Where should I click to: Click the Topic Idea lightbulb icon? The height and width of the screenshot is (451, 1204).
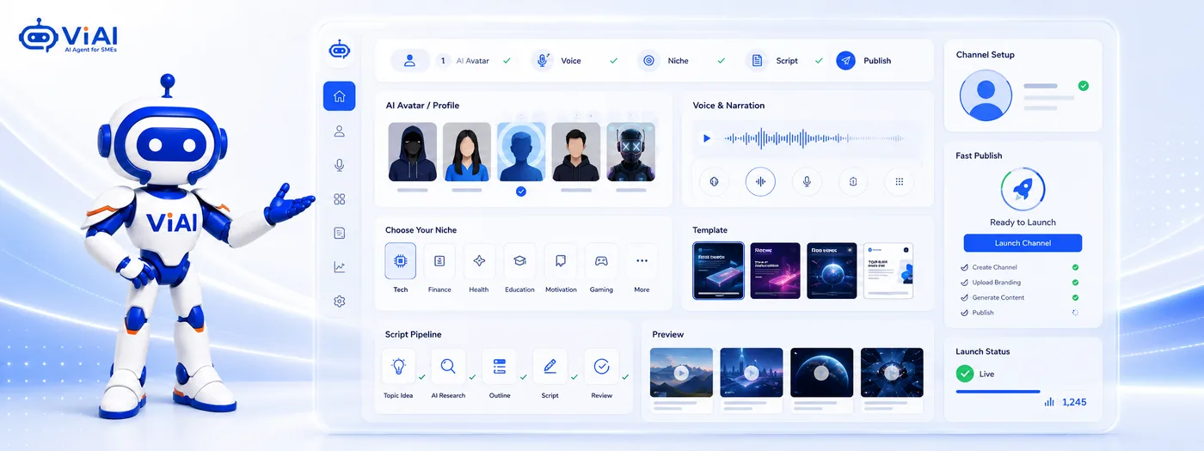click(398, 367)
